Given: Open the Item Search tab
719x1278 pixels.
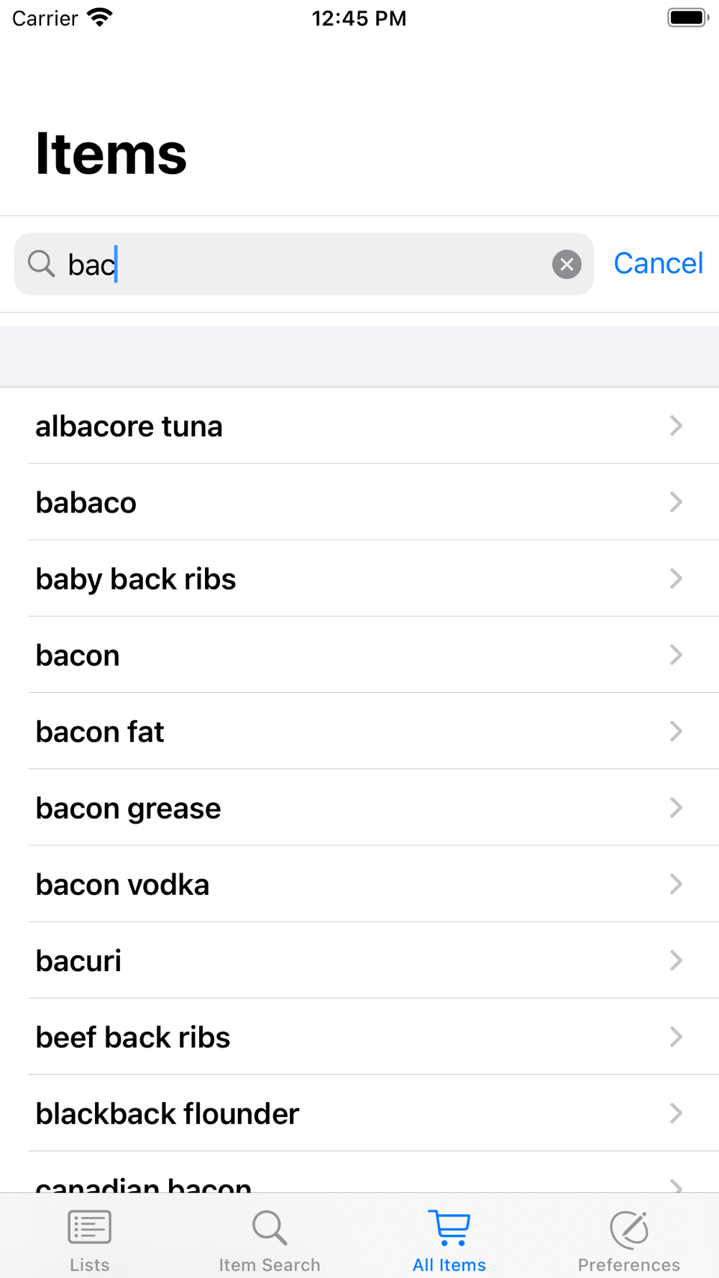Looking at the screenshot, I should pyautogui.click(x=270, y=1239).
